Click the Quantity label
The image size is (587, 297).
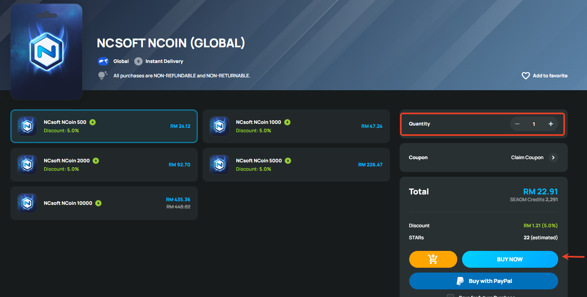pos(419,124)
